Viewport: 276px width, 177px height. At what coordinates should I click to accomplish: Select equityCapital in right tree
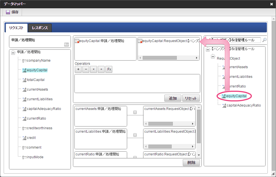click(236, 96)
